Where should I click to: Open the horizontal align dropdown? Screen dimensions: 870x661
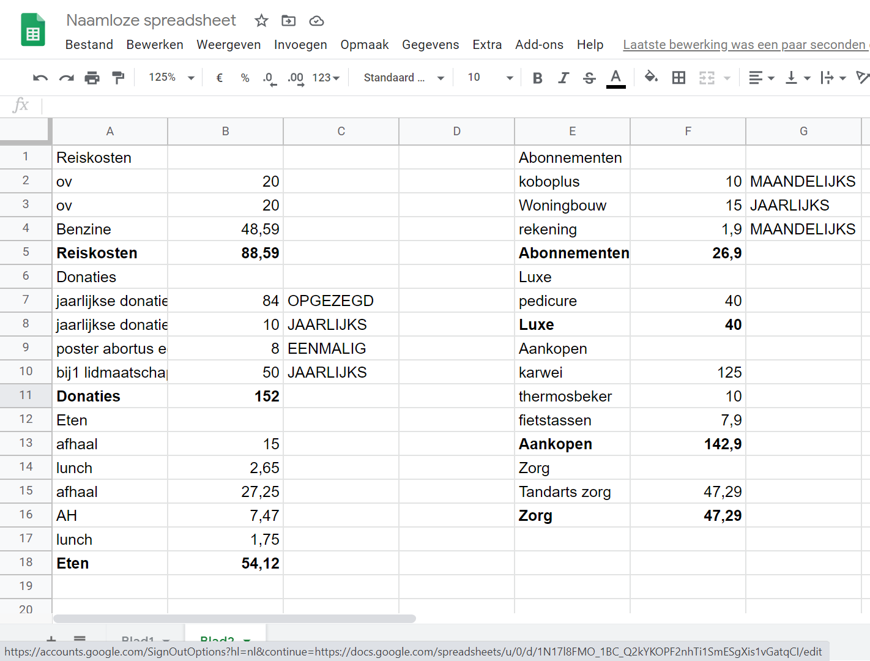762,78
